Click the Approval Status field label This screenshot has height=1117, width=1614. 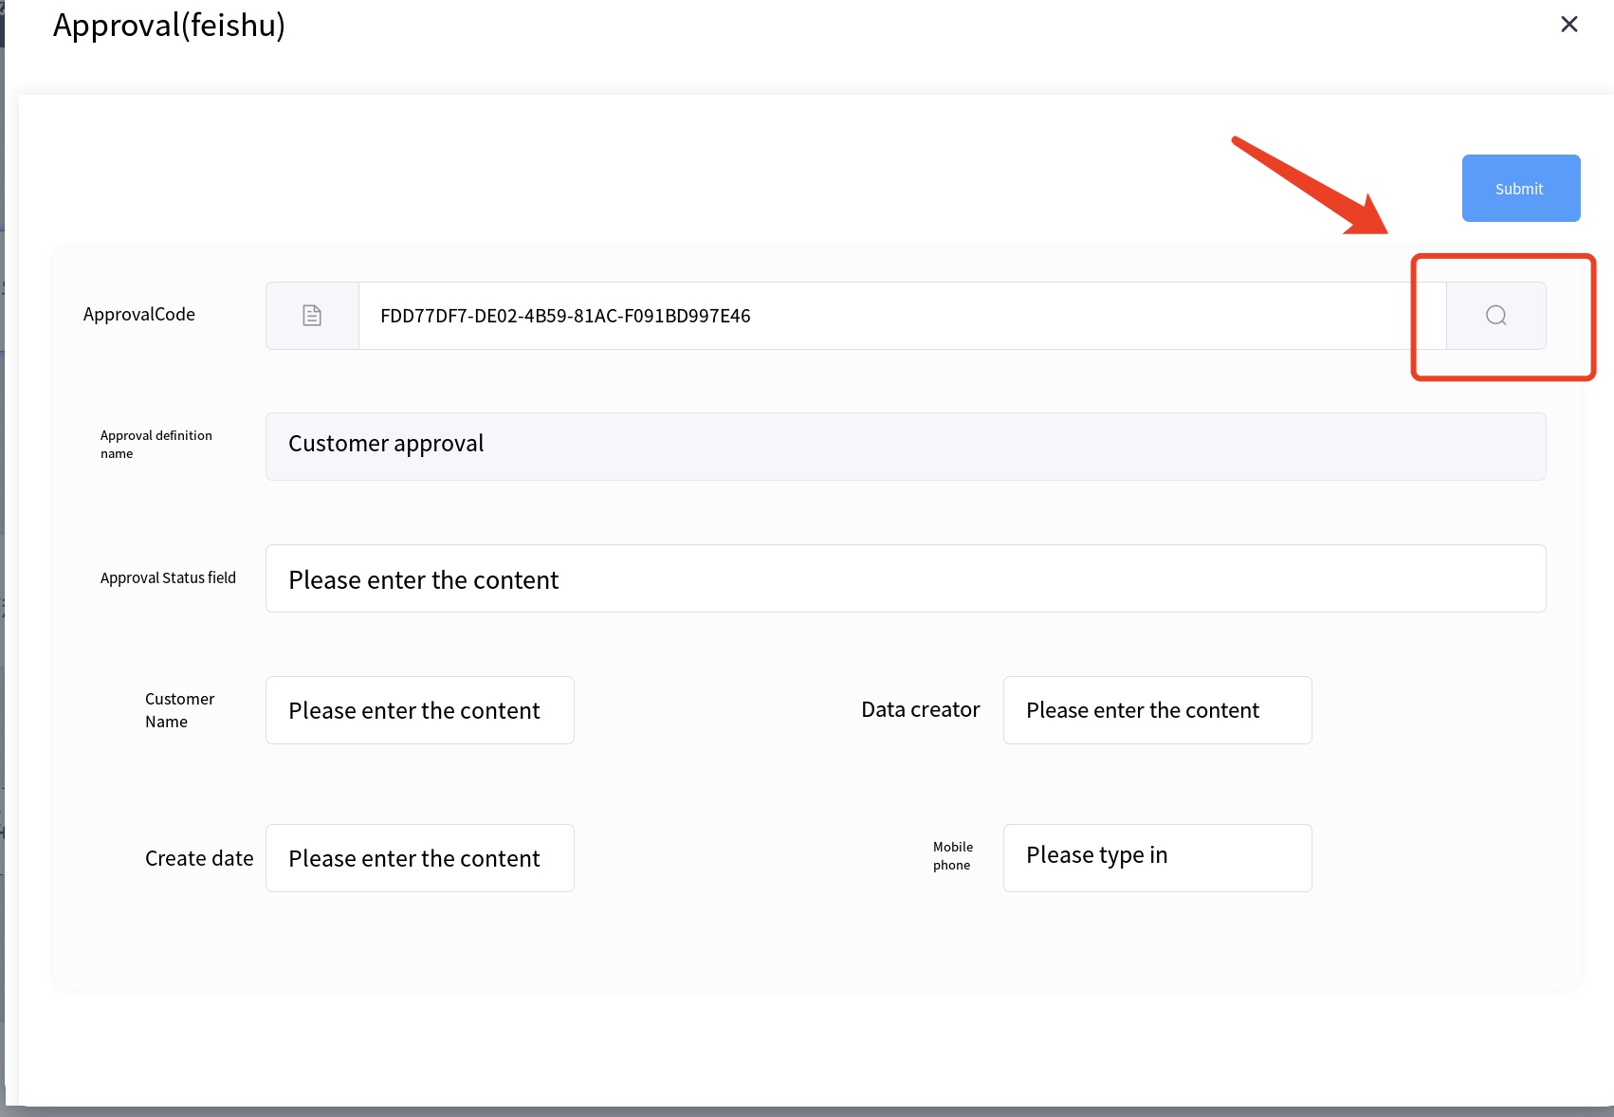coord(168,578)
